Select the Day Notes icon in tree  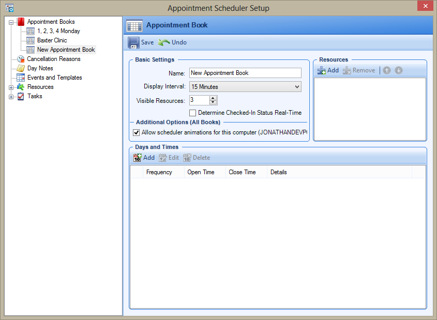point(21,68)
